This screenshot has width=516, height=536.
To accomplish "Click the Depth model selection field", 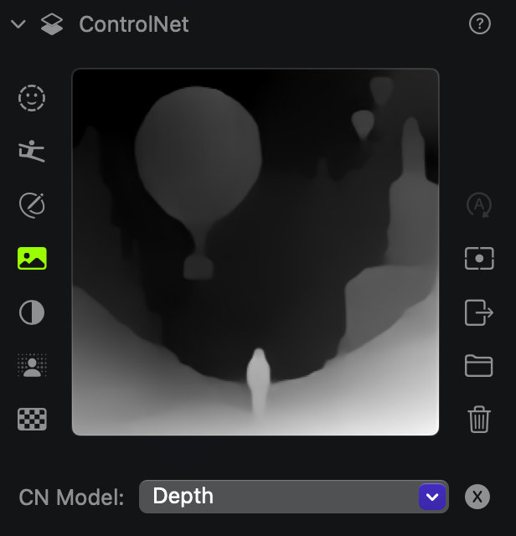I will click(294, 497).
